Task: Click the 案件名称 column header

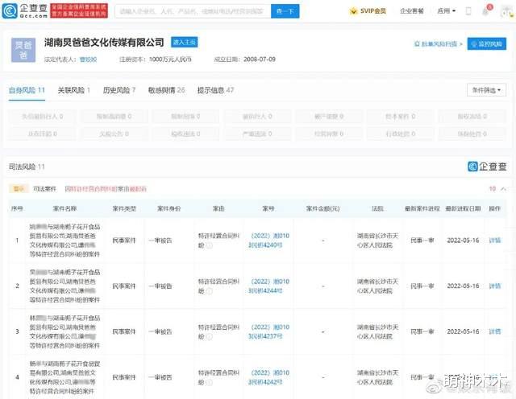Action: (64, 208)
